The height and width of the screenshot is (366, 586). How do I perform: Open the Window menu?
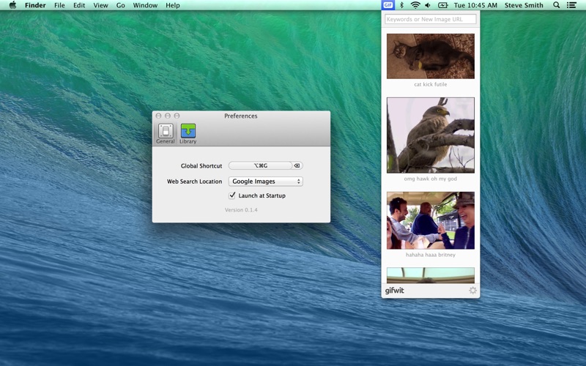145,5
